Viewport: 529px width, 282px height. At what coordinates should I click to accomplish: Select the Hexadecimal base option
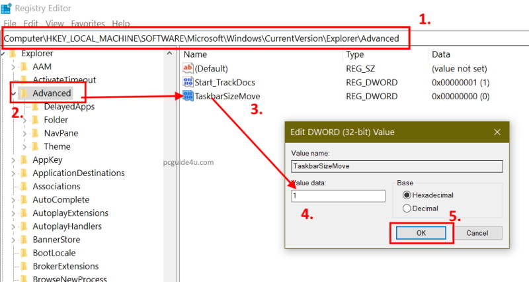coord(407,195)
